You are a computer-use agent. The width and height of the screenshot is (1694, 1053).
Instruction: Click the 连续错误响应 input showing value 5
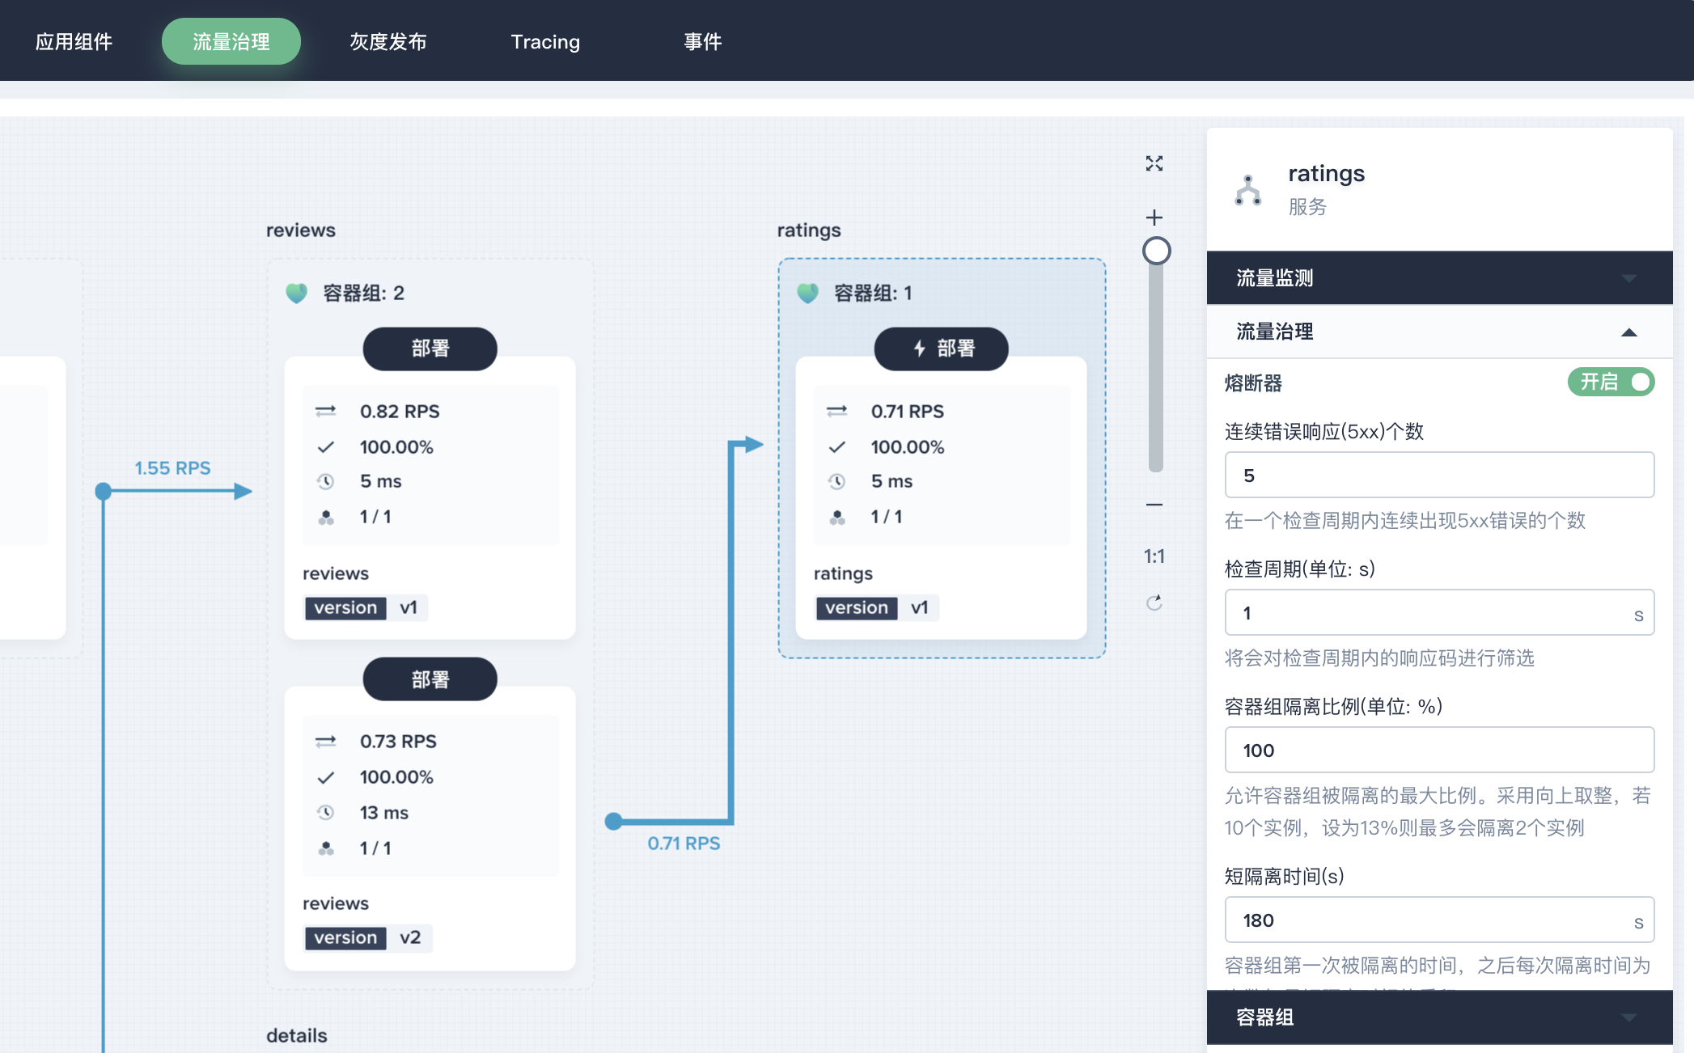click(x=1438, y=475)
